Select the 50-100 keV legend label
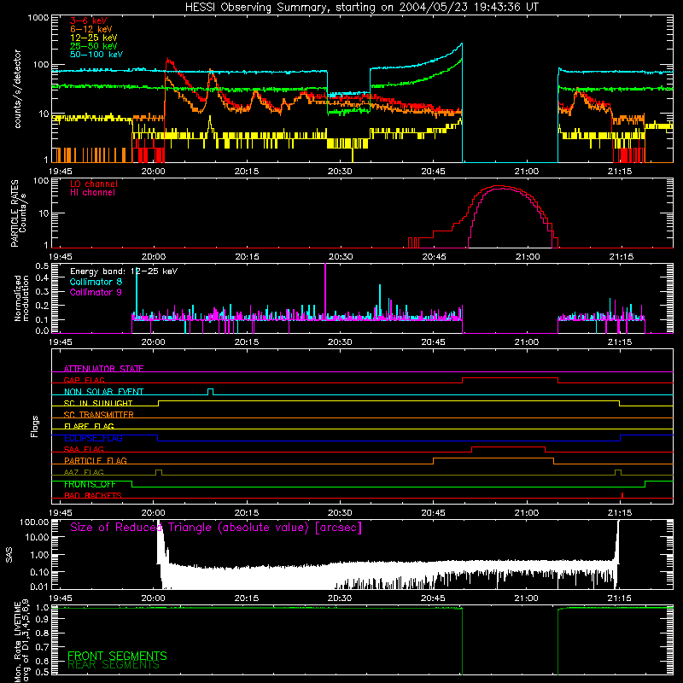The height and width of the screenshot is (683, 683). [96, 55]
